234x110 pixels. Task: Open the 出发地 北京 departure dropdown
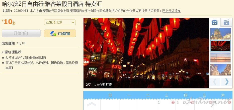[x=60, y=22]
